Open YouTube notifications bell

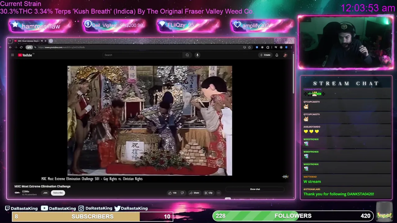pos(277,55)
